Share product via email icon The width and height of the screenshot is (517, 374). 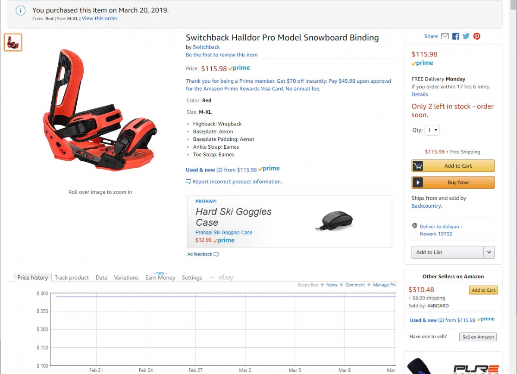[x=445, y=36]
